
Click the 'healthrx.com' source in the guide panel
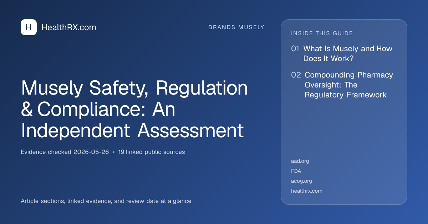click(307, 191)
